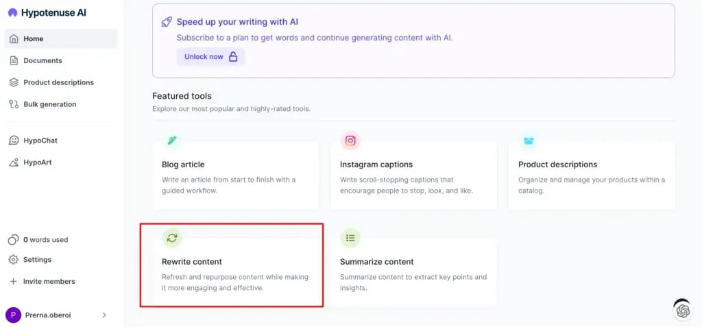
Task: Click the green pencil Blog article icon
Action: [x=172, y=141]
